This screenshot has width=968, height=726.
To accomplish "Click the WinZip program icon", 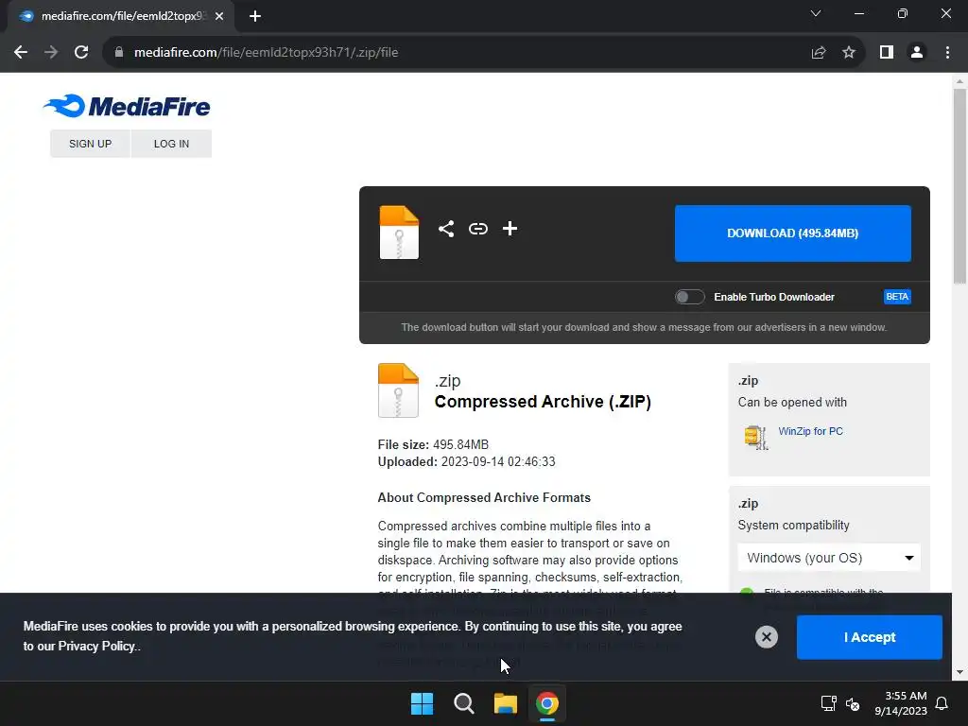I will (x=755, y=437).
